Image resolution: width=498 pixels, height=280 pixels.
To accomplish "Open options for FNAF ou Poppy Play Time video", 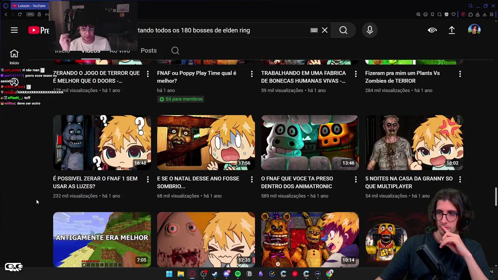I will (252, 73).
